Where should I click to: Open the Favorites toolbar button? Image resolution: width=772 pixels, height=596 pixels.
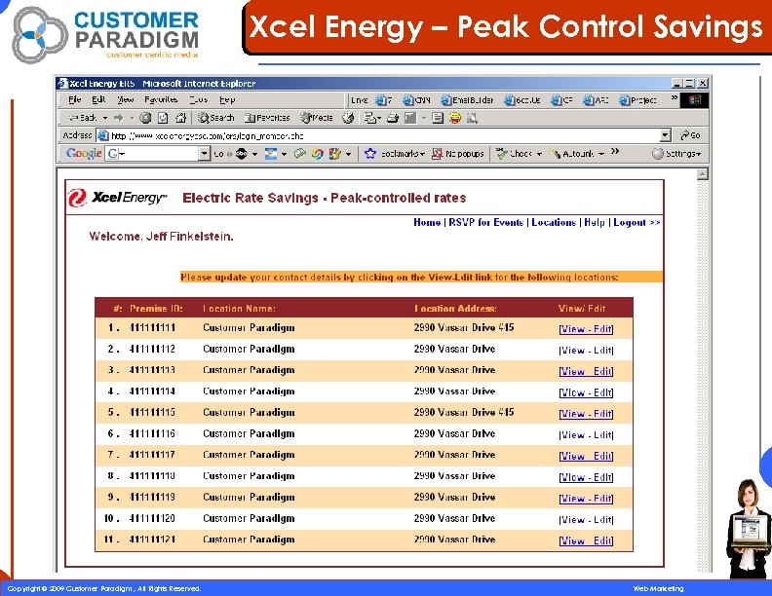(267, 118)
